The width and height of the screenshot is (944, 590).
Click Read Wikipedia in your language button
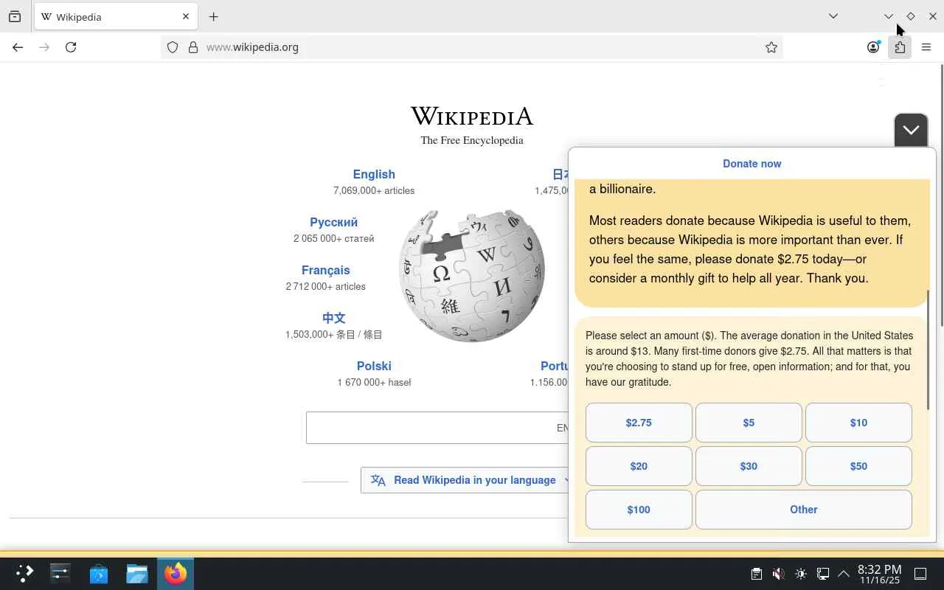click(465, 480)
